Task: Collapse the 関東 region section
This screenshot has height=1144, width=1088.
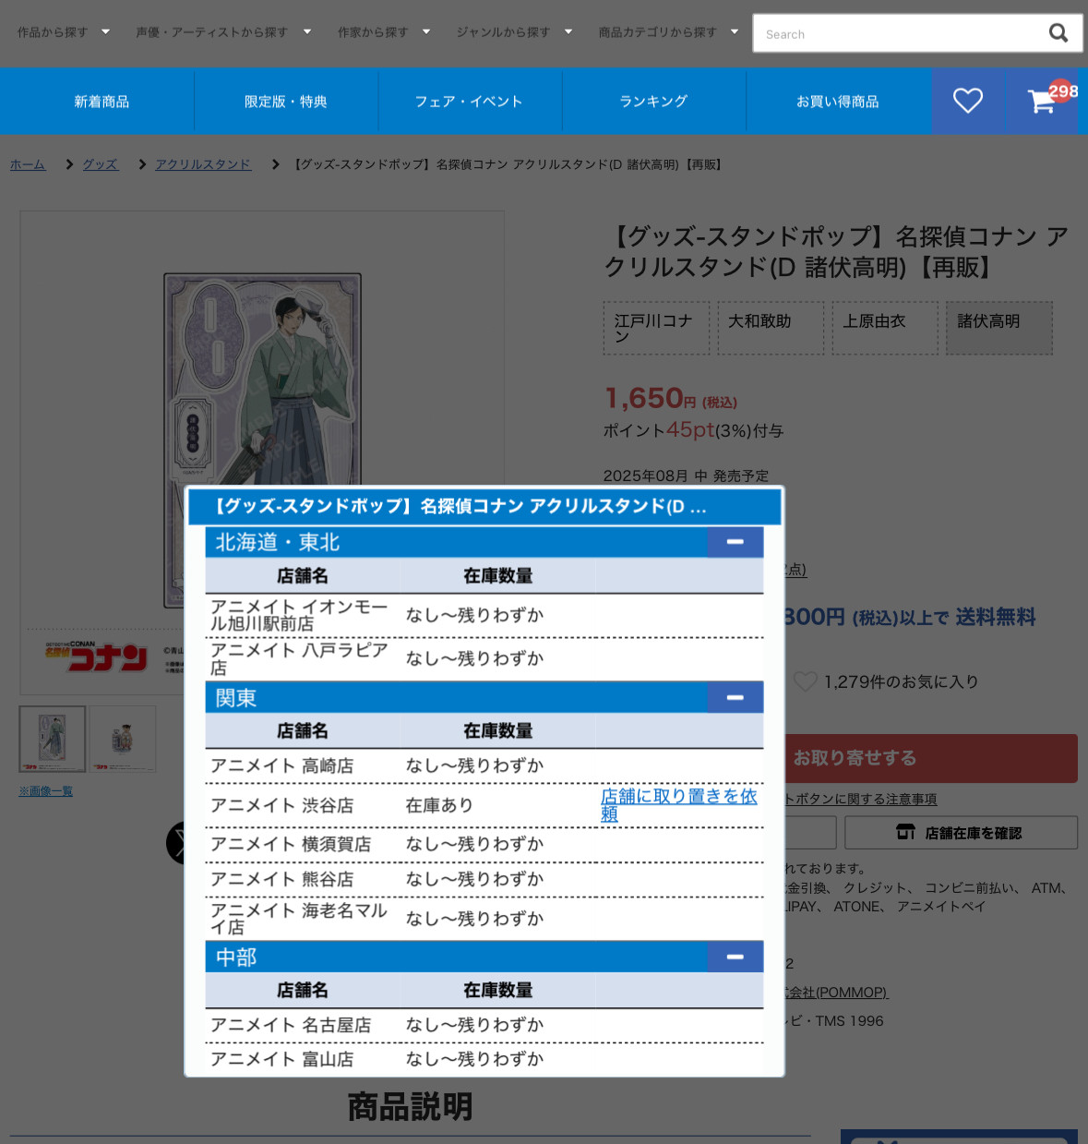Action: coord(735,697)
